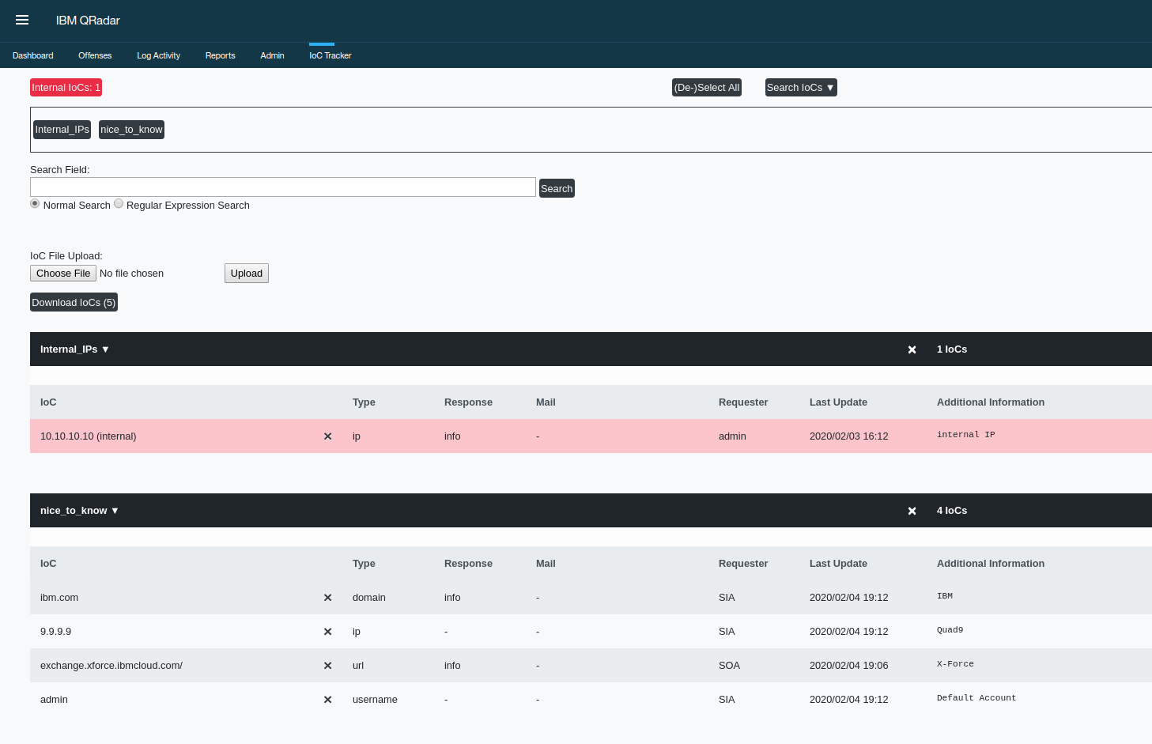Open the Log Activity tab
The image size is (1152, 744).
click(158, 55)
